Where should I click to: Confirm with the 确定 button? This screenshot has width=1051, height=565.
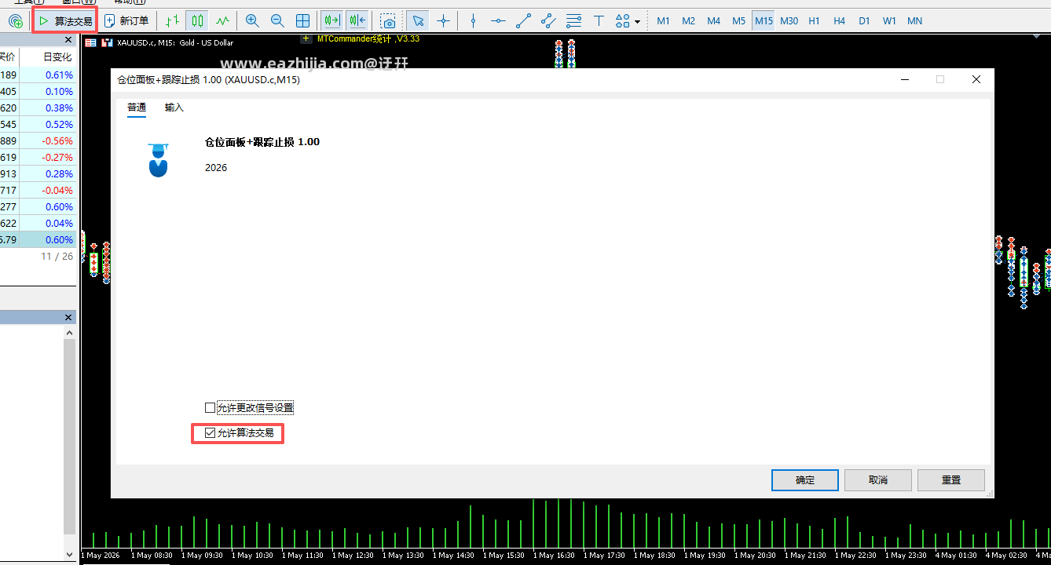pyautogui.click(x=805, y=480)
